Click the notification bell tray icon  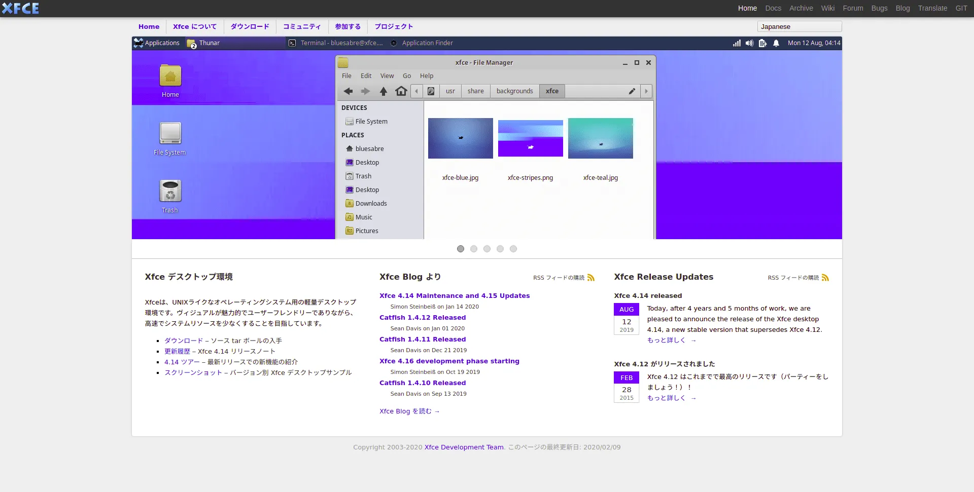(x=776, y=43)
